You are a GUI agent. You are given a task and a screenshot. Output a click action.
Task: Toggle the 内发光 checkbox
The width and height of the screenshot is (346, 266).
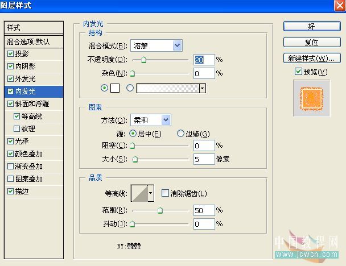pos(10,92)
